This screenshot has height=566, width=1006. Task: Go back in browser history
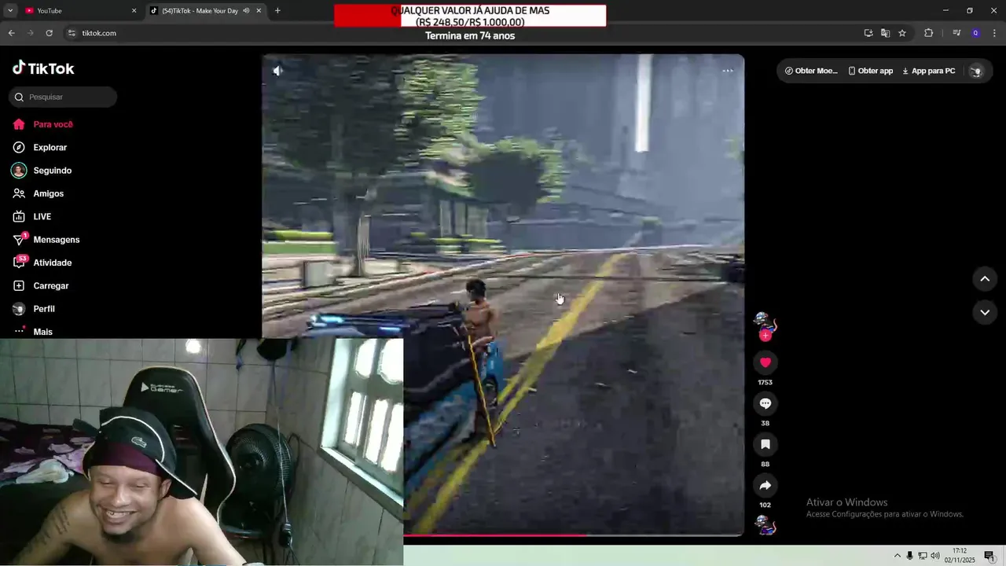(x=11, y=33)
